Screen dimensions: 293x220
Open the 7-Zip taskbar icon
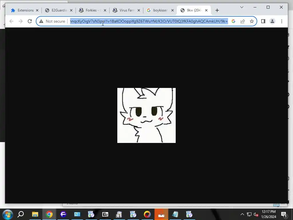click(x=105, y=214)
